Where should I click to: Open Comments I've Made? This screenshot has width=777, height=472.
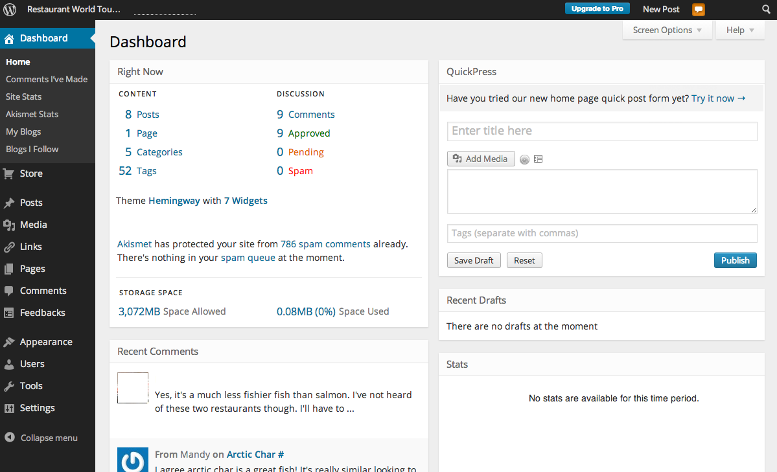(47, 79)
